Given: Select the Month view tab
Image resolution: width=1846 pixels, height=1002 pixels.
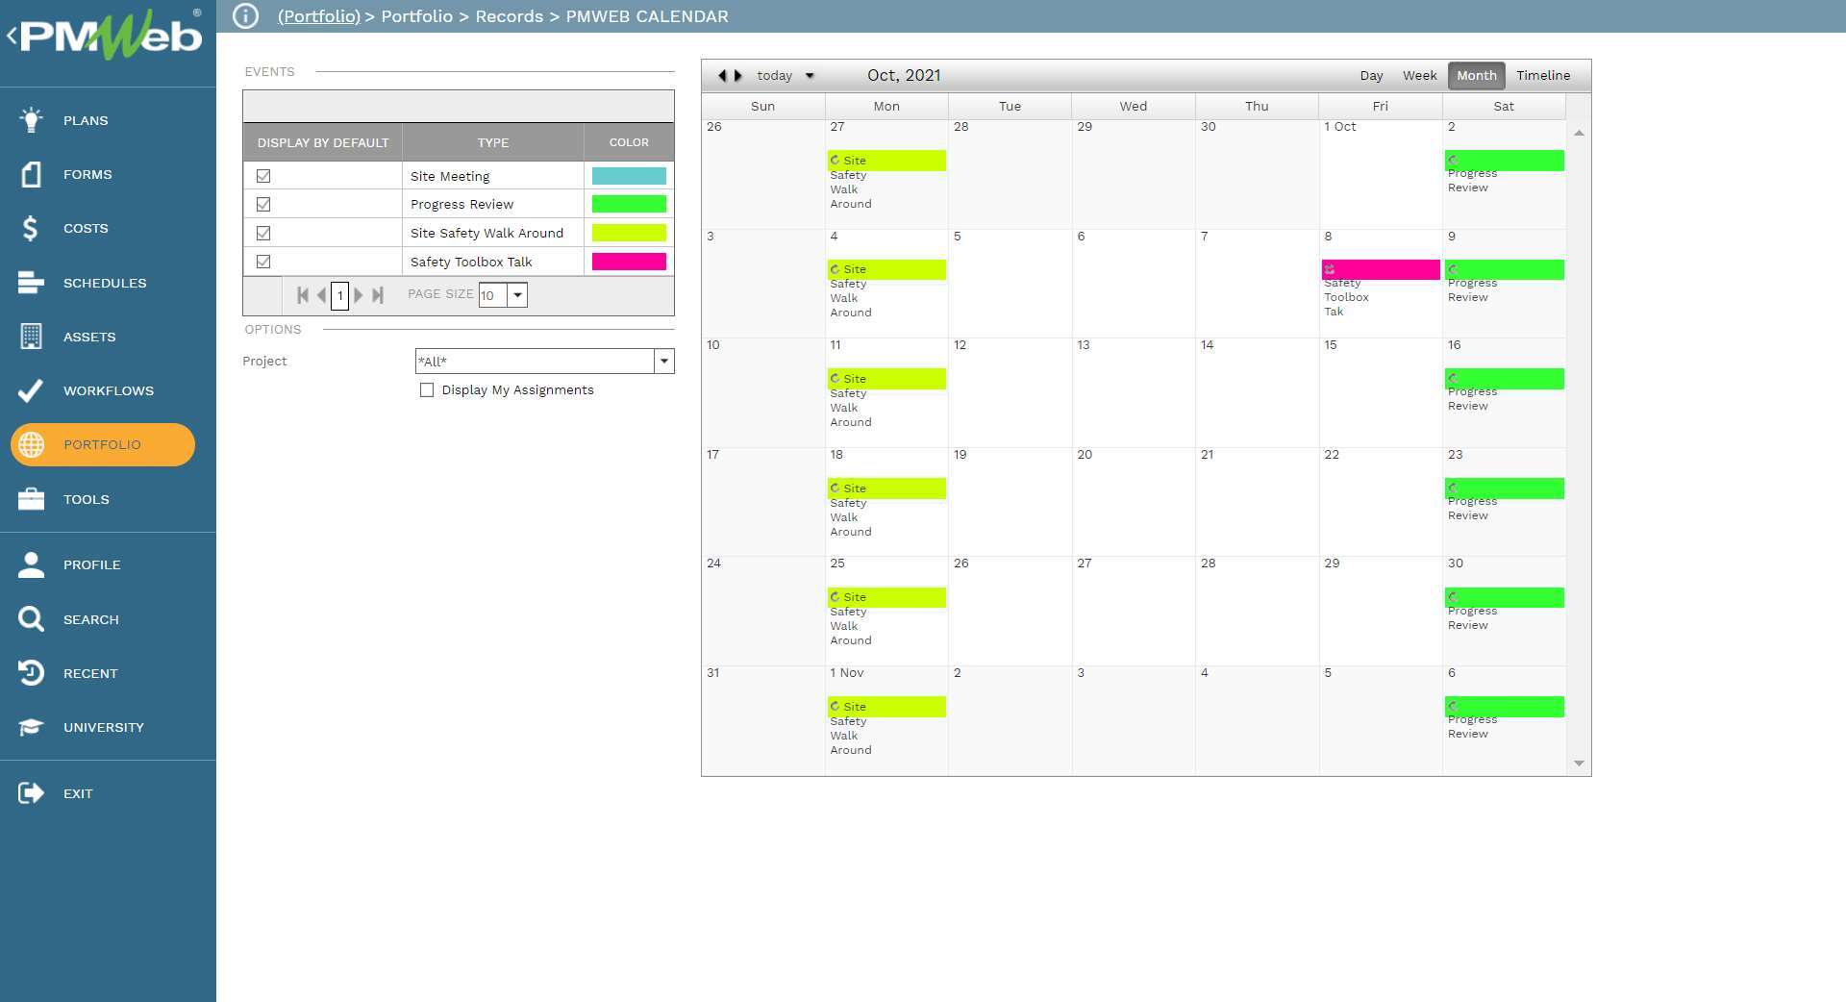Looking at the screenshot, I should point(1476,75).
